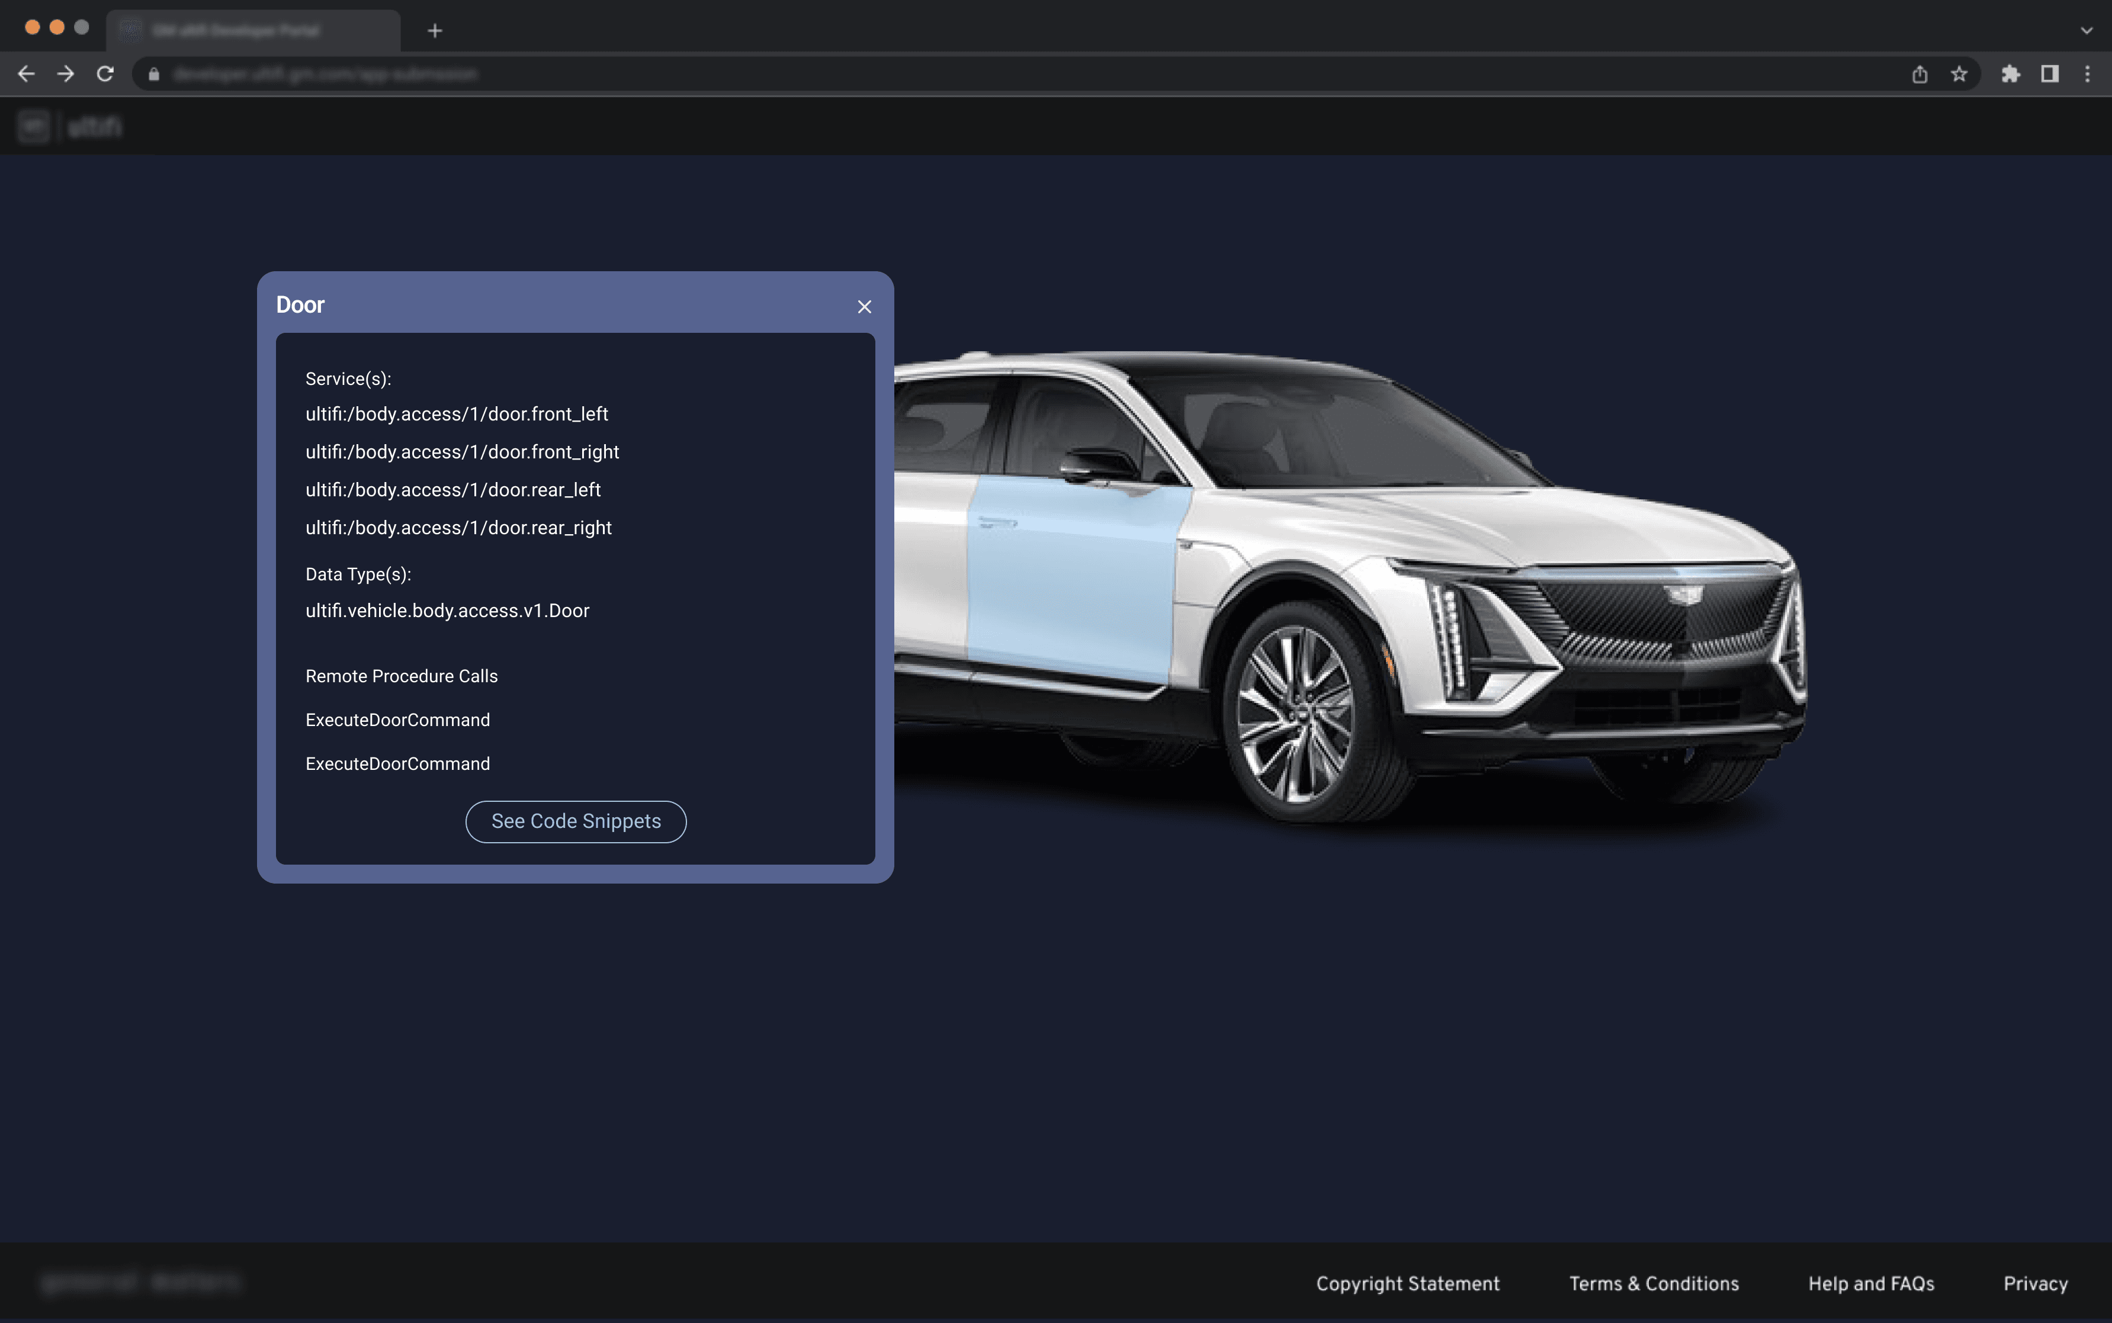Viewport: 2112px width, 1323px height.
Task: Click the highlighted blue car door
Action: (1072, 582)
